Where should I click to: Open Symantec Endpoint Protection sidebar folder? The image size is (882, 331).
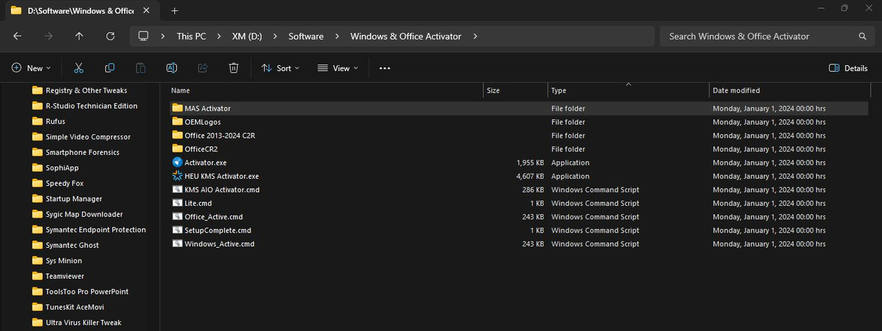90,230
